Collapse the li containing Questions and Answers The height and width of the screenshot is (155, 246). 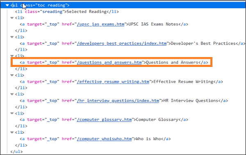point(12,56)
